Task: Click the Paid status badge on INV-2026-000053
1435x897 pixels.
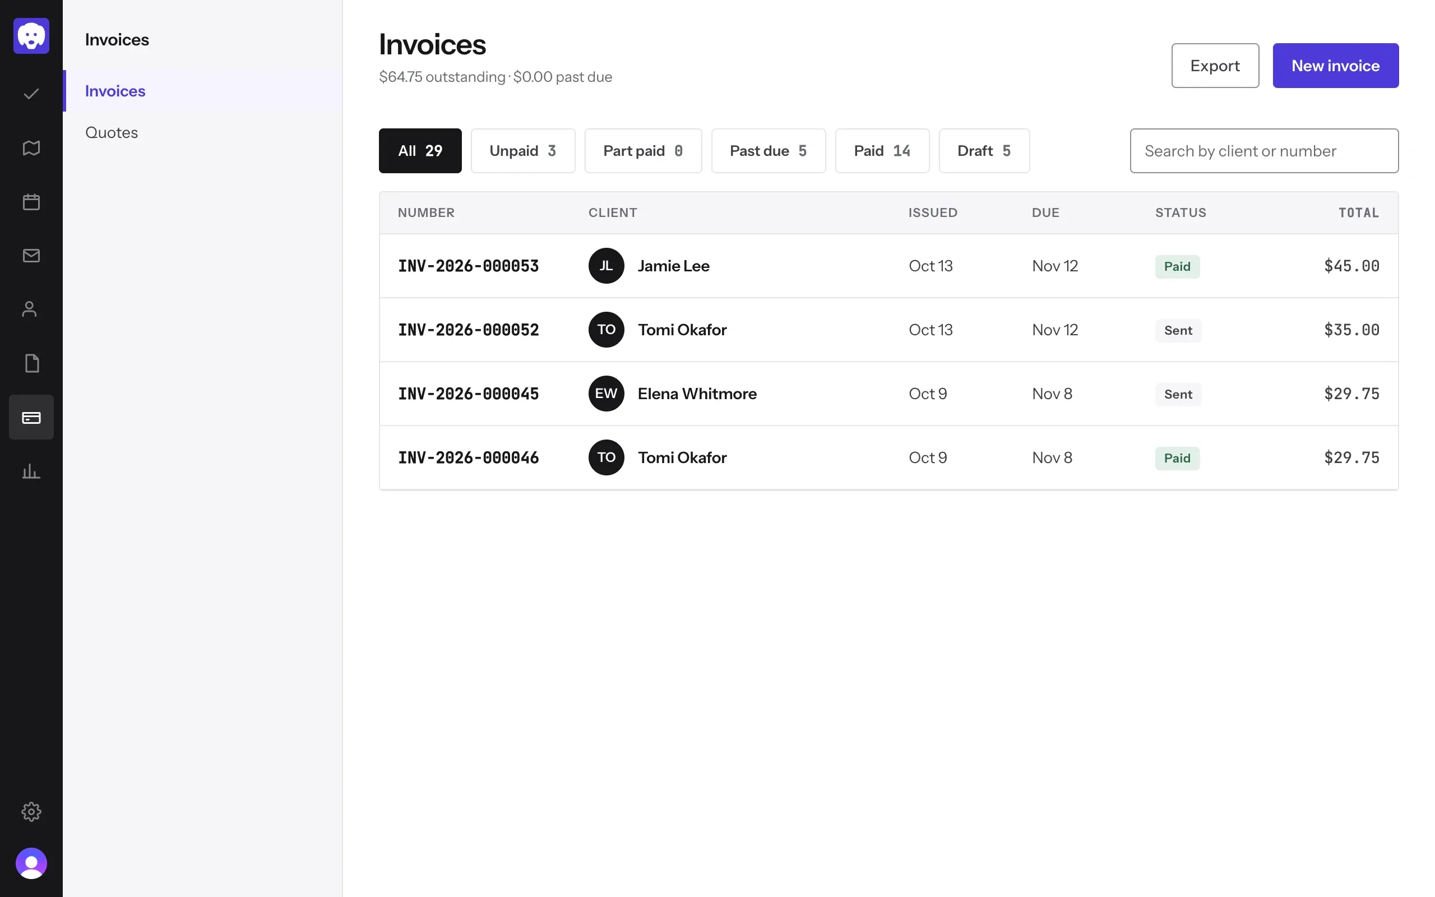Action: 1177,266
